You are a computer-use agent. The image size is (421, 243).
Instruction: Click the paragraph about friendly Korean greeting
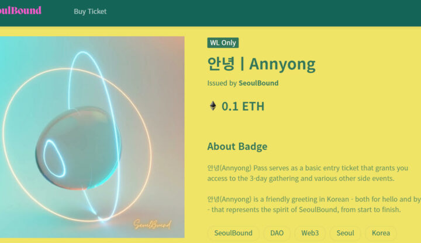tap(314, 205)
